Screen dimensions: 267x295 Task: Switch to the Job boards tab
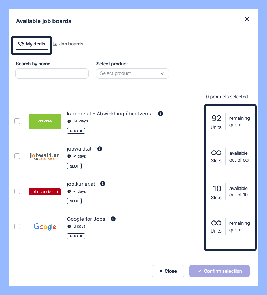point(68,44)
